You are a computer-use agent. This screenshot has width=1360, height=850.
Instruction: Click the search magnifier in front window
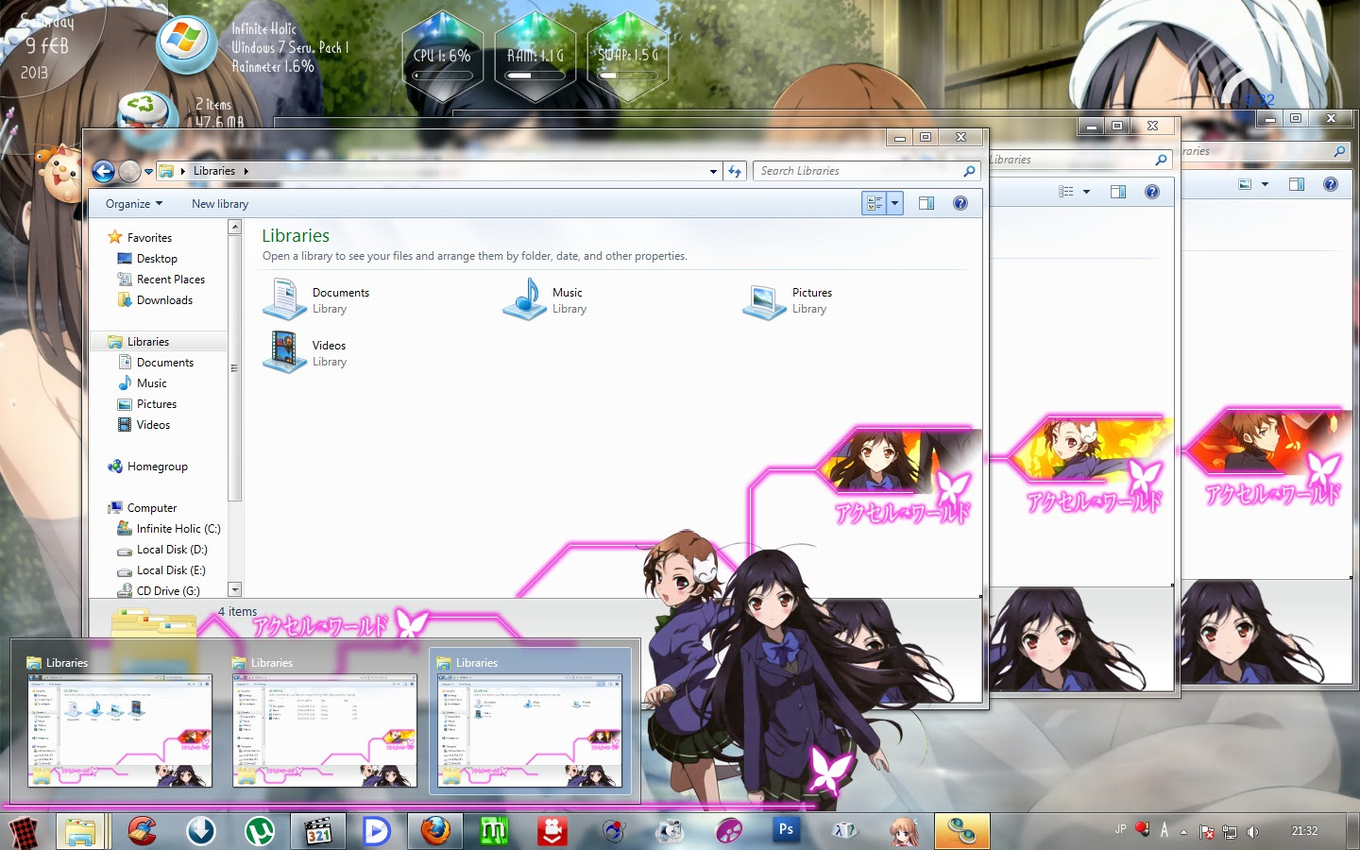969,171
